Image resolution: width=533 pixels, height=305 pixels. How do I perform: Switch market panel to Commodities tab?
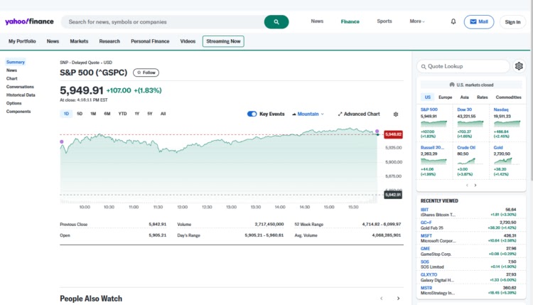pos(508,97)
